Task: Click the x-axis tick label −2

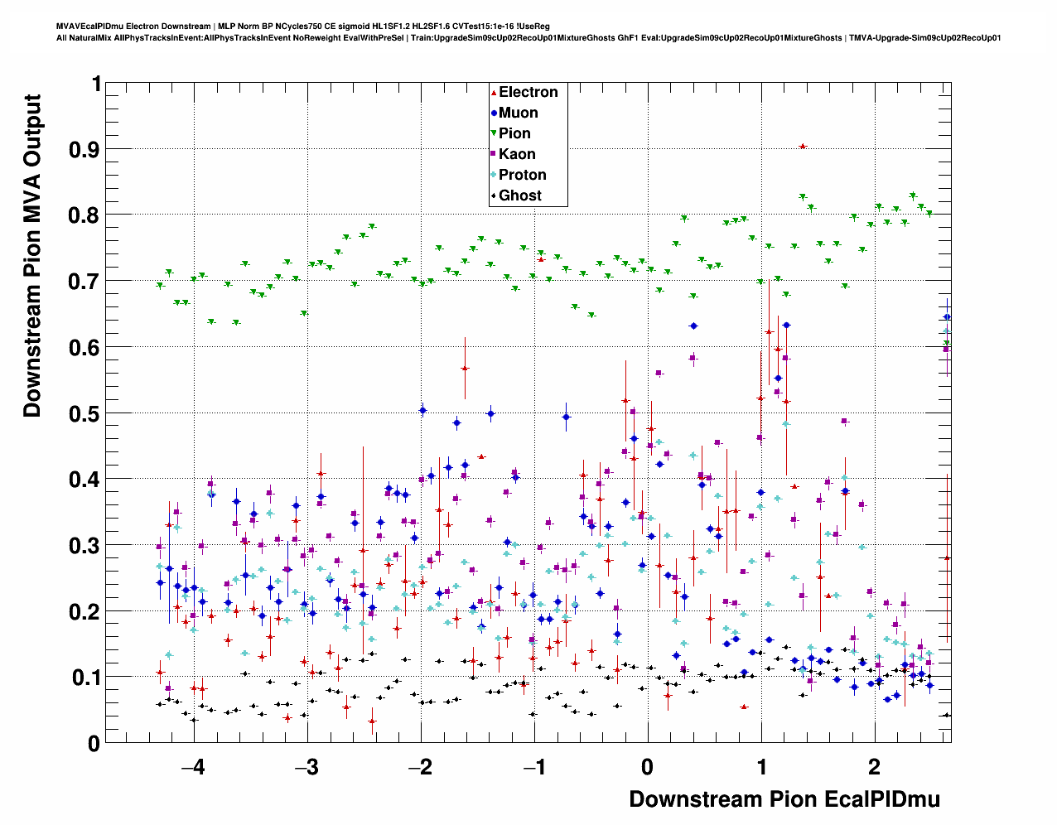Action: coord(420,766)
